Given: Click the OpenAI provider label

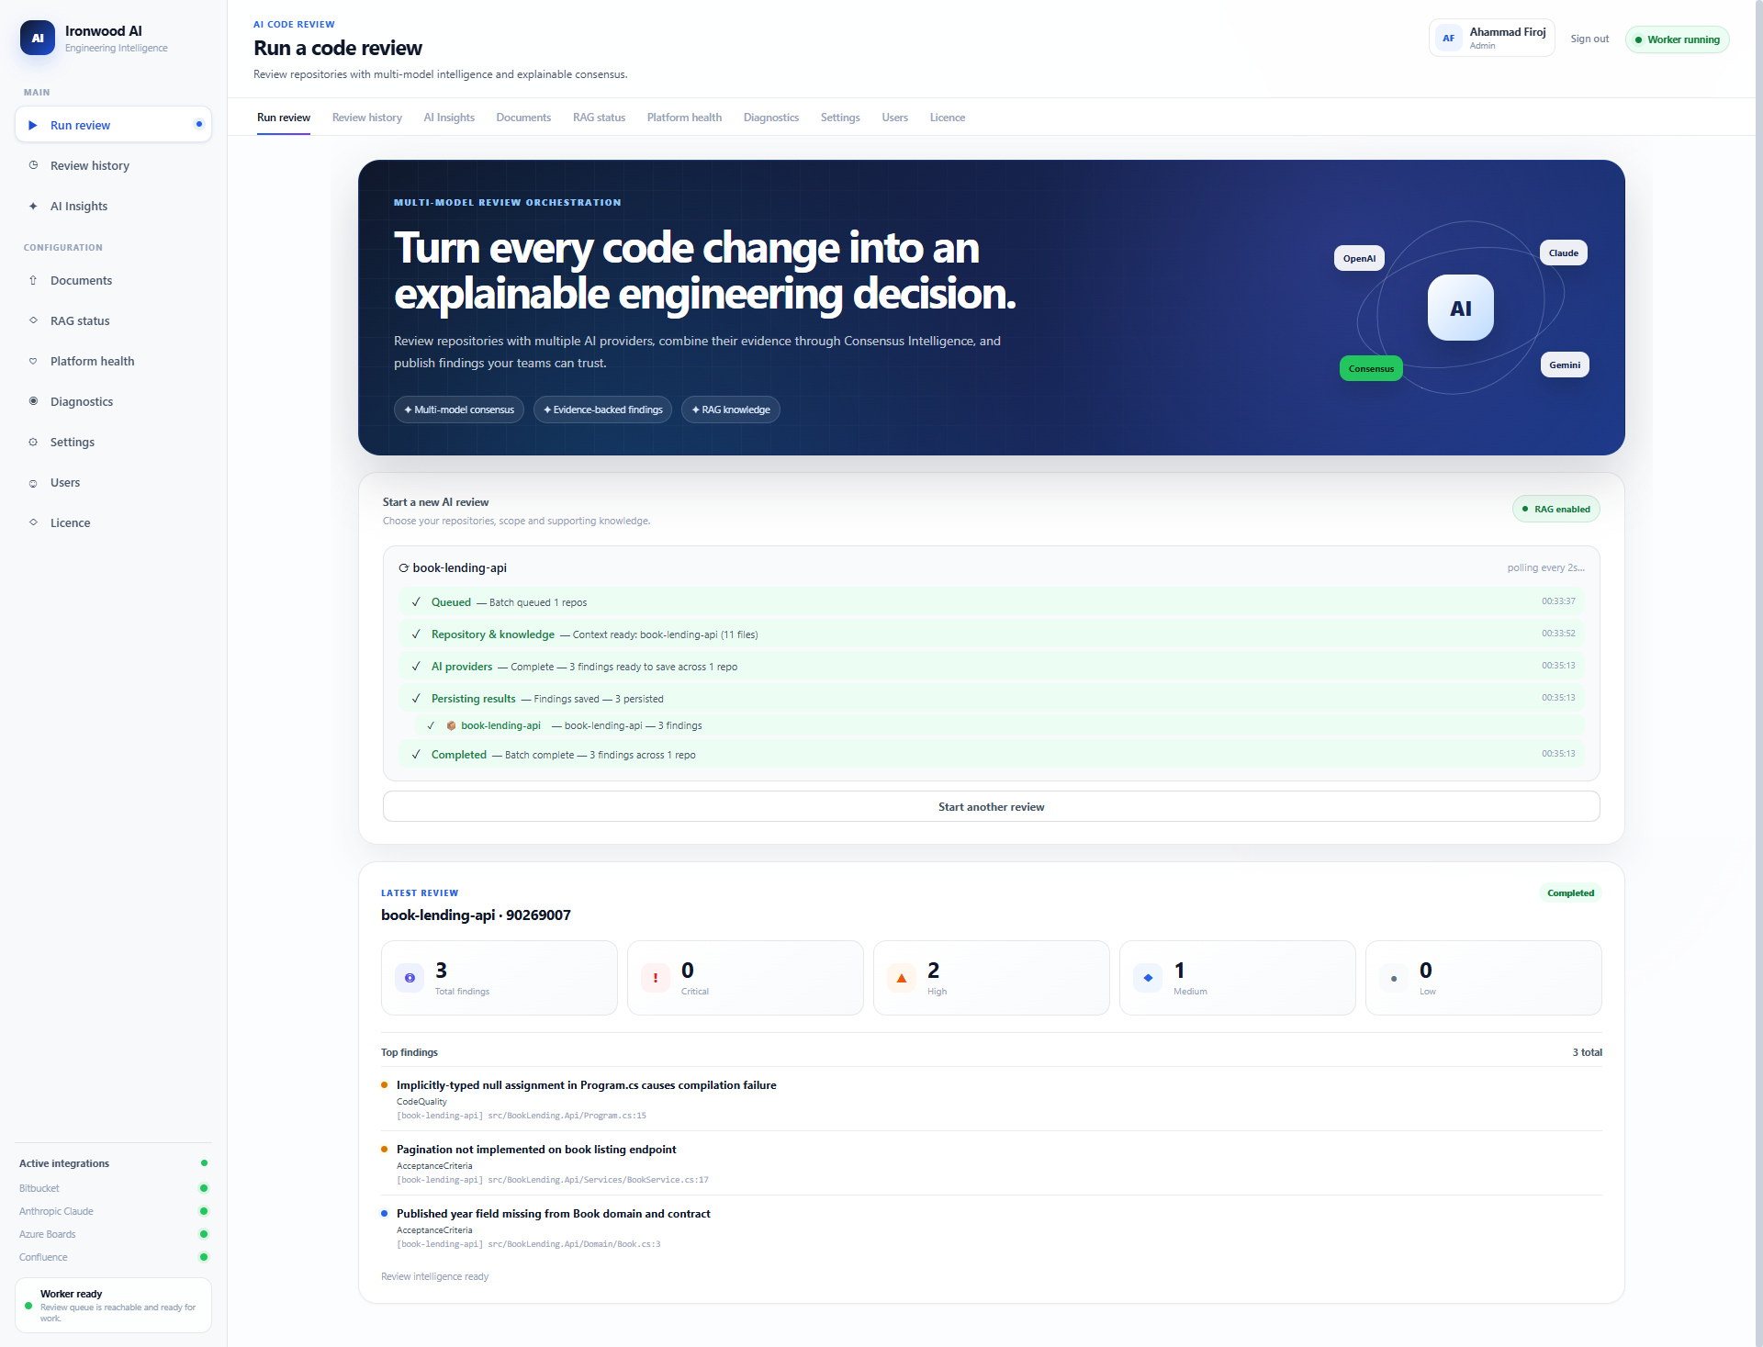Looking at the screenshot, I should click(1359, 258).
